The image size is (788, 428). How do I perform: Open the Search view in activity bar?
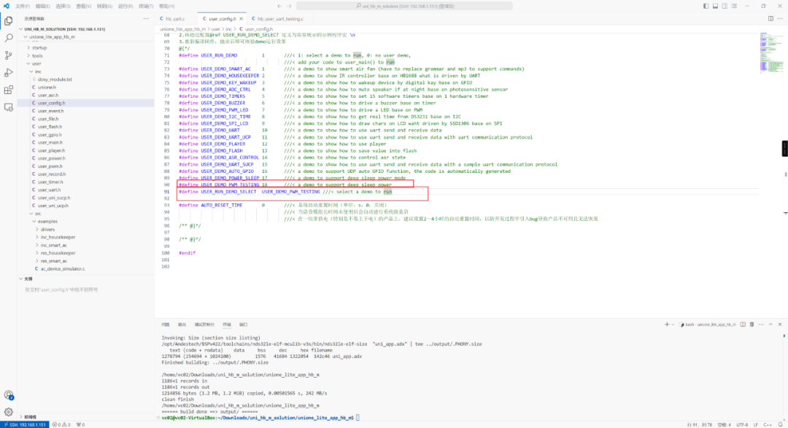[9, 38]
